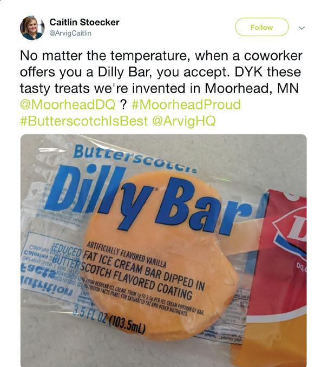Click the wooden stick of the bar

pyautogui.click(x=244, y=237)
